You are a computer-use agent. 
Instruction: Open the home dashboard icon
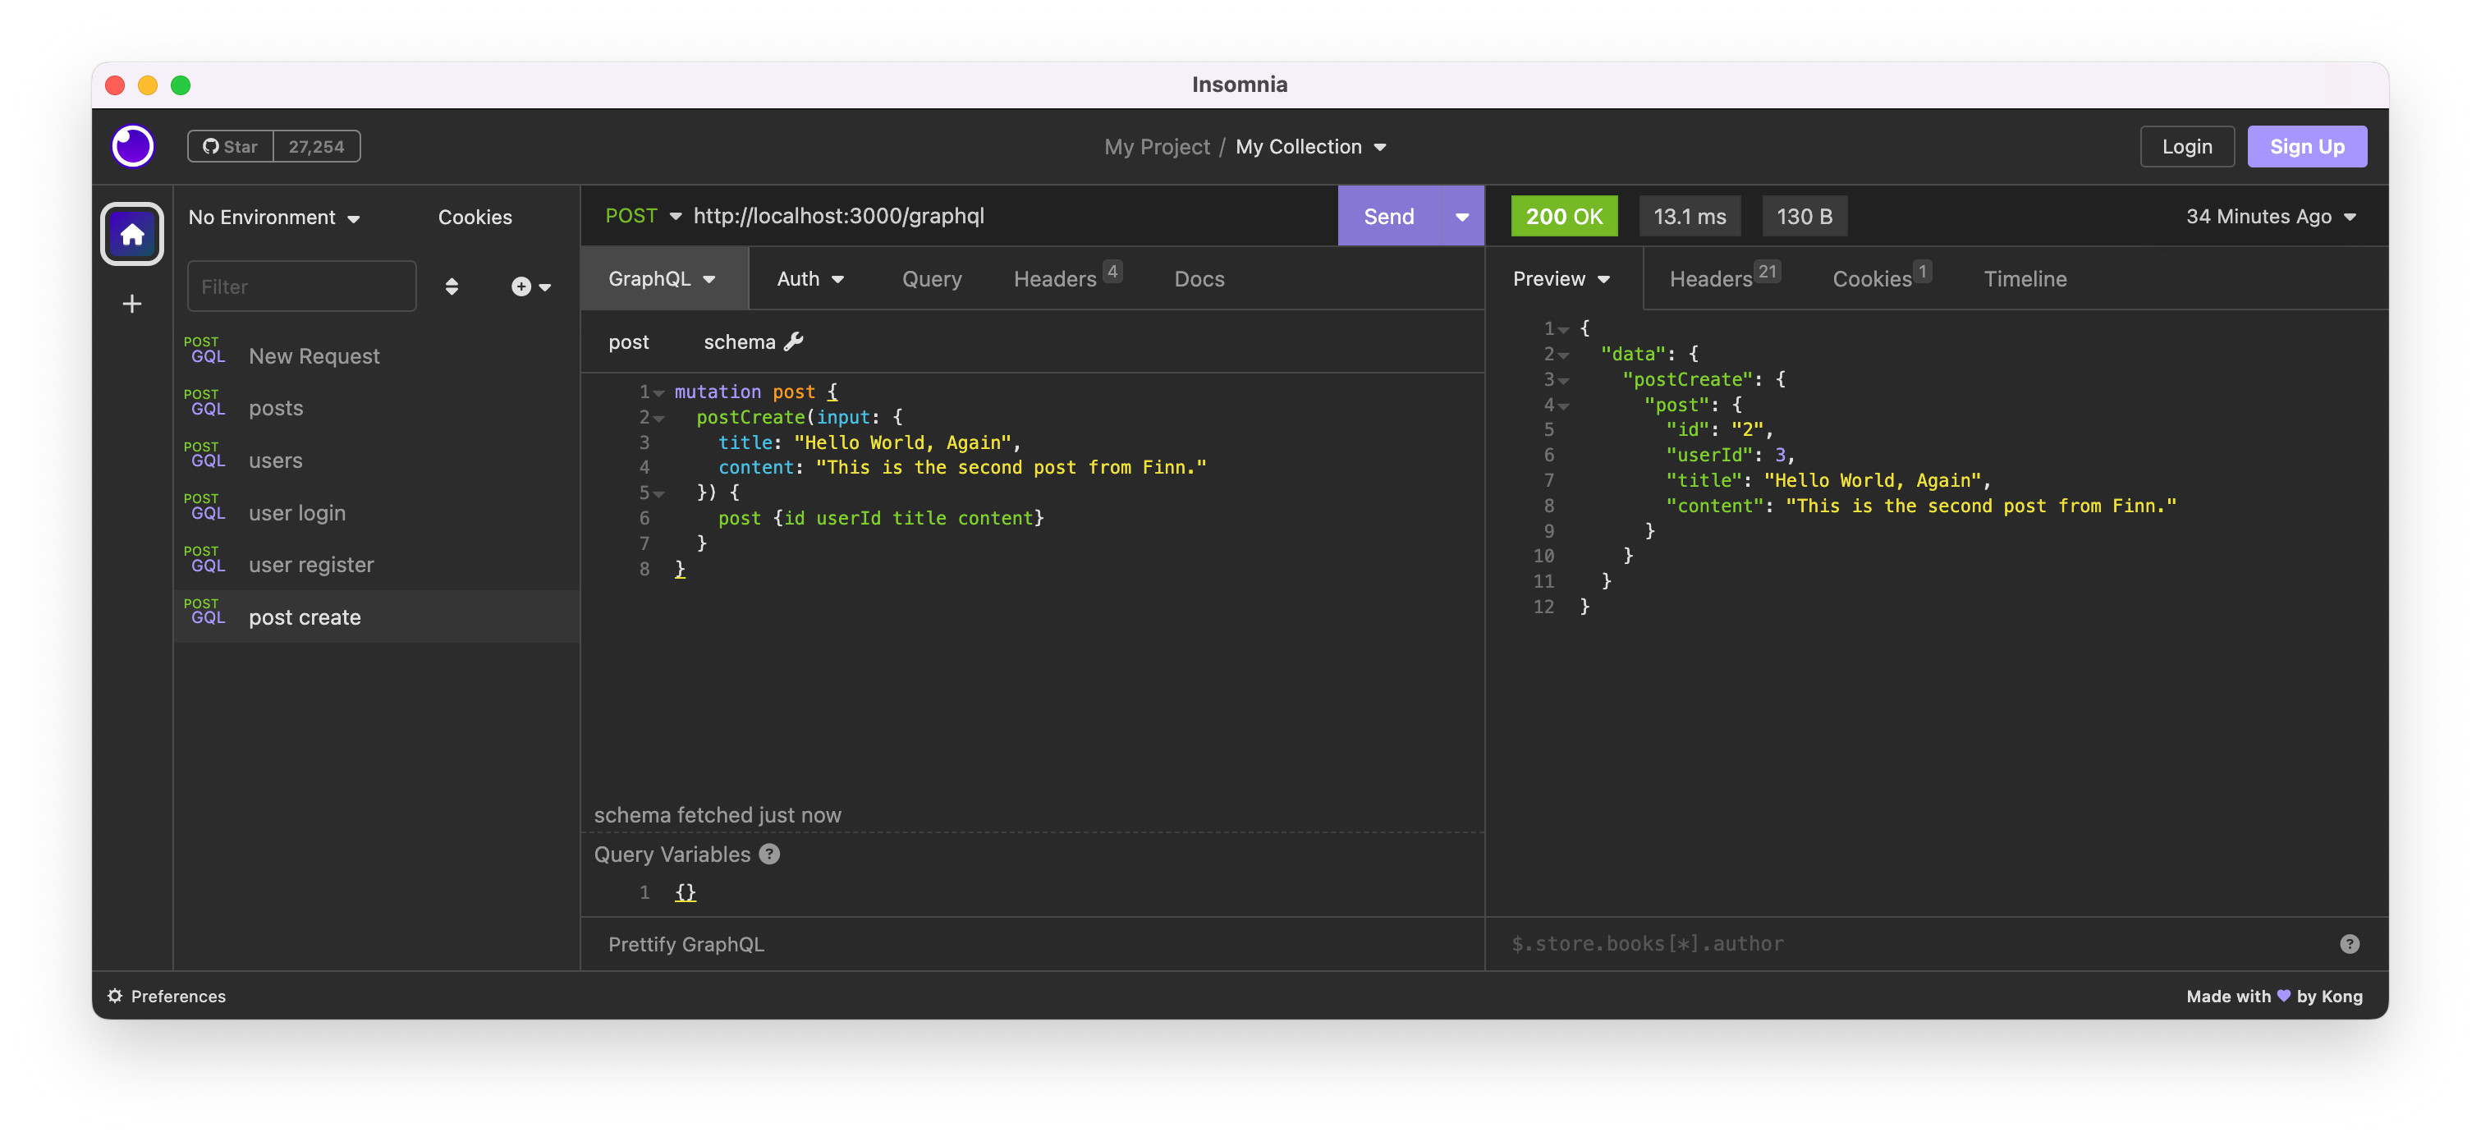(x=133, y=234)
